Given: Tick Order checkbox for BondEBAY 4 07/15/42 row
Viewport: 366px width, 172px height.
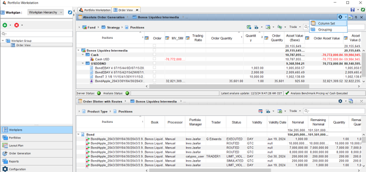Looking at the screenshot, I should coord(155,72).
